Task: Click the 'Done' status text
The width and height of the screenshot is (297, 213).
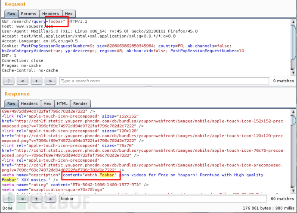Action: pyautogui.click(x=7, y=208)
